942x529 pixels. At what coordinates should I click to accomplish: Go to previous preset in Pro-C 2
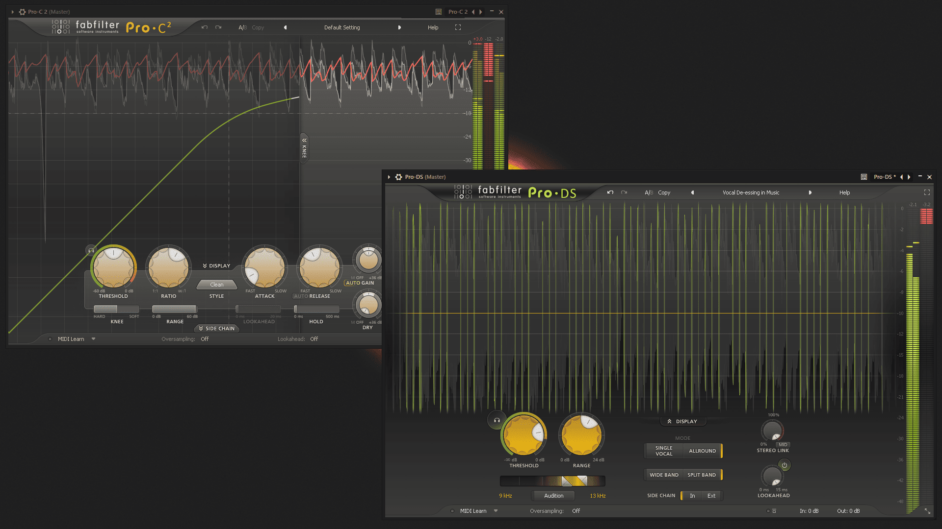285,27
